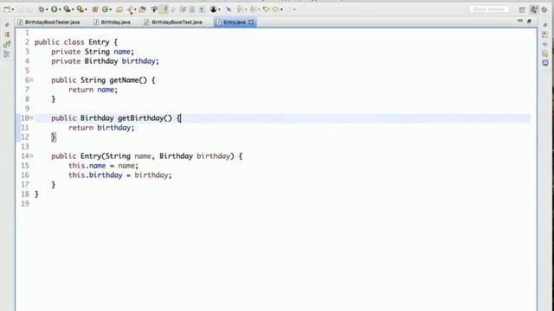Toggle Show Whitespace Characters icon
Image resolution: width=554 pixels, height=311 pixels.
[x=202, y=10]
